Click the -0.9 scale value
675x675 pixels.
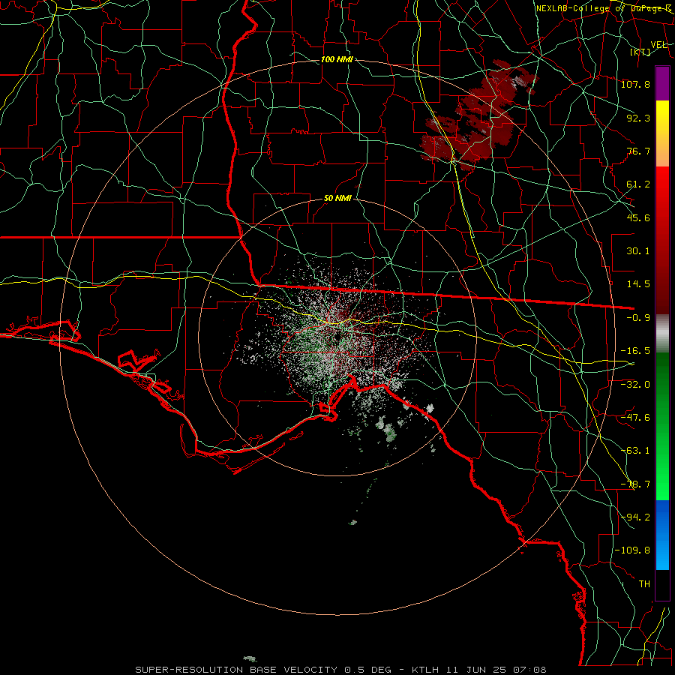(638, 318)
